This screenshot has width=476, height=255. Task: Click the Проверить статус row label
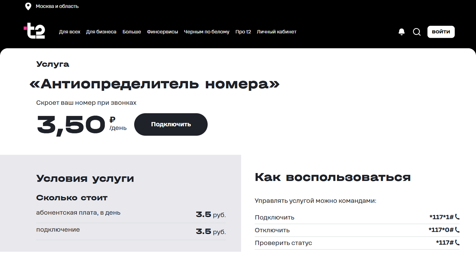(x=283, y=243)
